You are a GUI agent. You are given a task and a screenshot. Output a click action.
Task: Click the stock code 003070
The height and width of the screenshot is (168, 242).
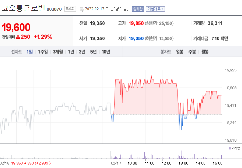coord(54,9)
